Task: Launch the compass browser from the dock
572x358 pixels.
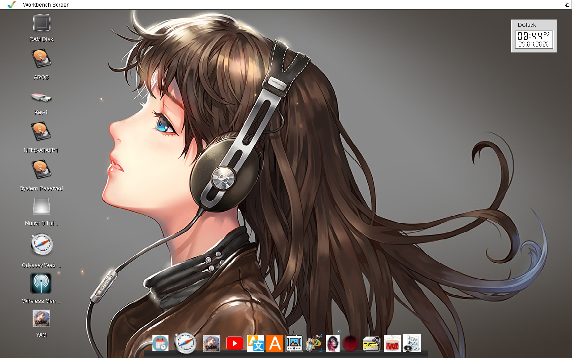Action: (185, 343)
